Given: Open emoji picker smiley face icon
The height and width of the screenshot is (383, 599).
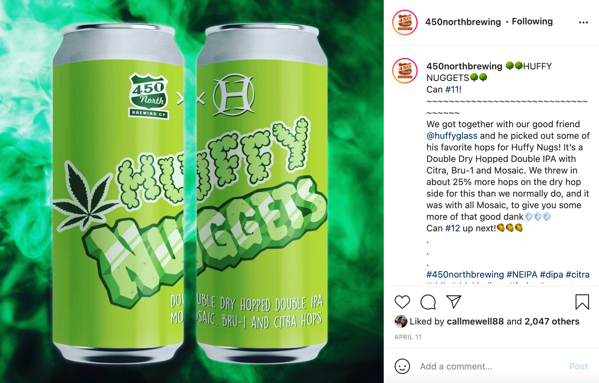Looking at the screenshot, I should (402, 366).
